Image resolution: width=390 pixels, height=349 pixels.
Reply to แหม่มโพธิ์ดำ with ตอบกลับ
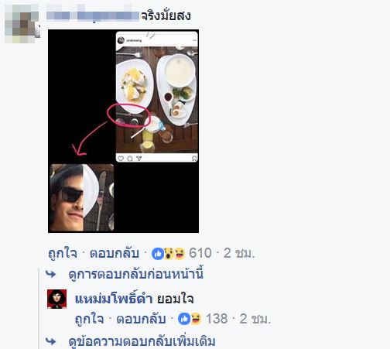click(x=141, y=319)
